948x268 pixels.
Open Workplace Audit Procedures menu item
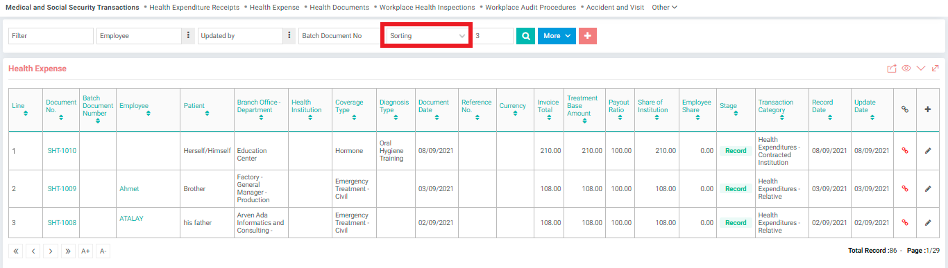pos(530,7)
